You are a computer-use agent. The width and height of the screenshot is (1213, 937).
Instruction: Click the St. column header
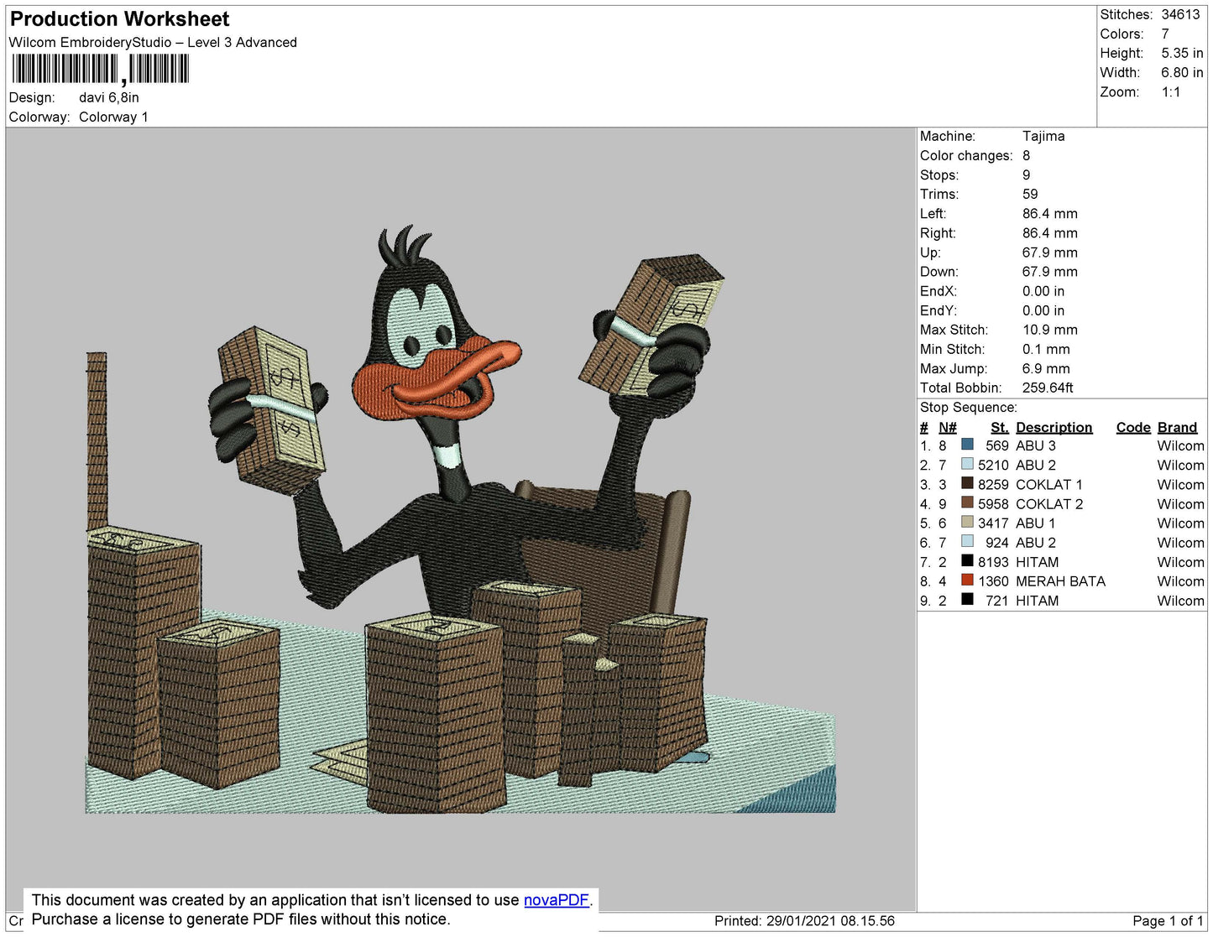click(x=1000, y=428)
